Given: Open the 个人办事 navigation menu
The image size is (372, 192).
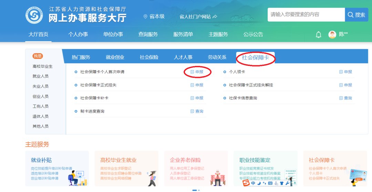Looking at the screenshot, I should (78, 34).
